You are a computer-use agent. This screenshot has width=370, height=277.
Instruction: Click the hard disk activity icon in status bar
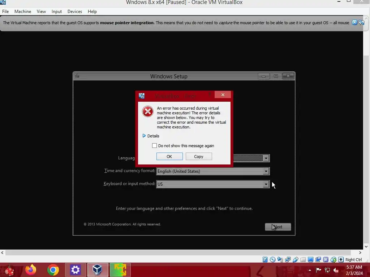coord(265,260)
